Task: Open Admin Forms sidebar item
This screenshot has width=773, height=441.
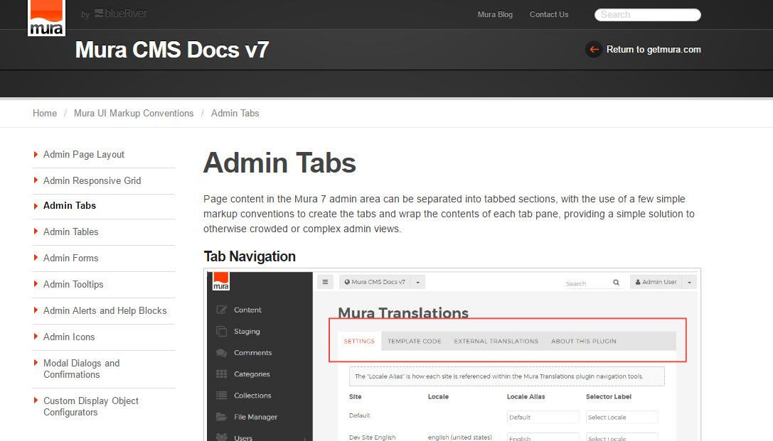Action: pyautogui.click(x=71, y=258)
